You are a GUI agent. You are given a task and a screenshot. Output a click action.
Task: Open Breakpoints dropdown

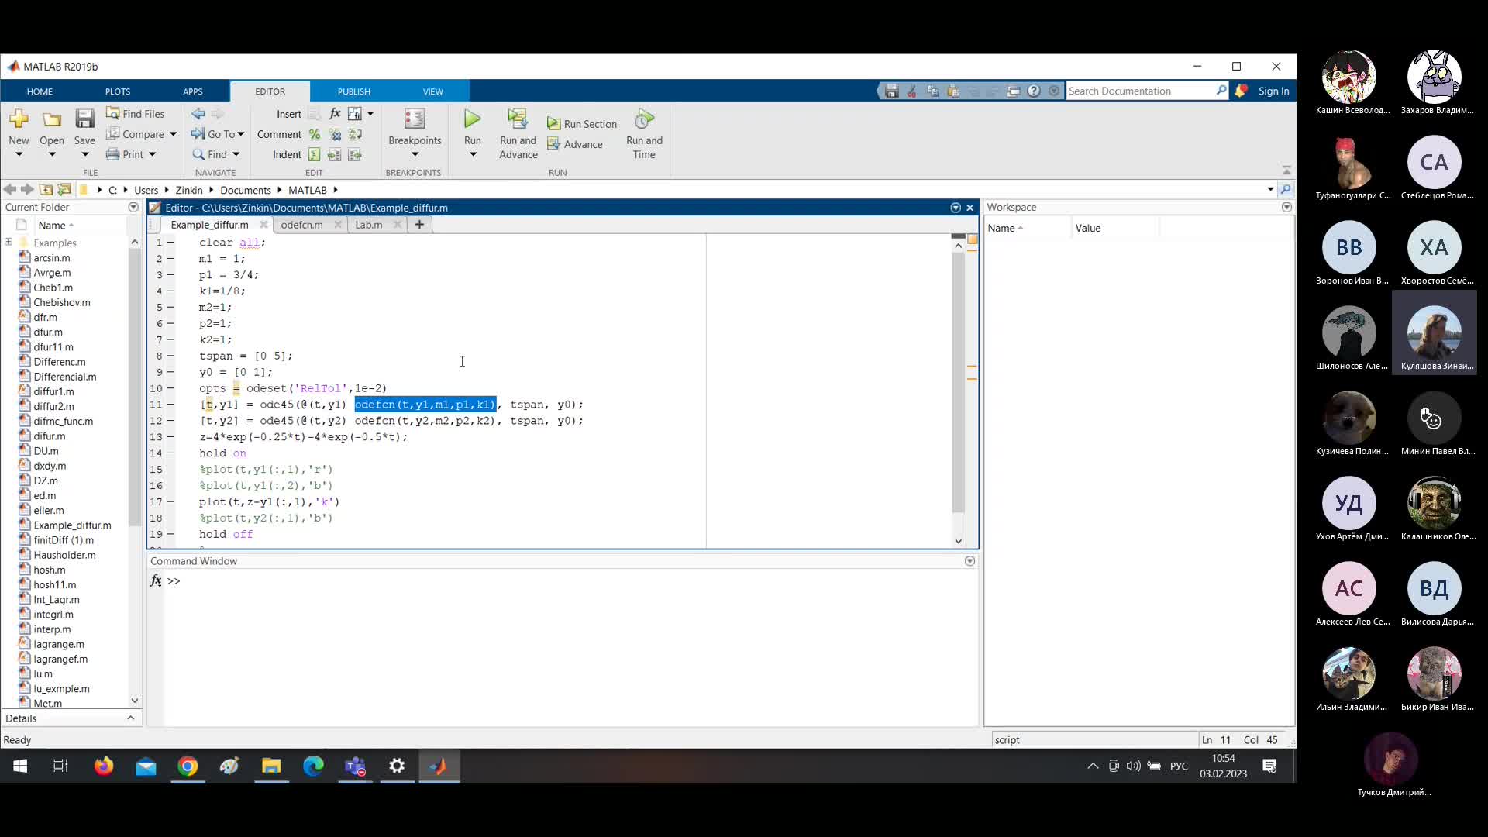415,154
